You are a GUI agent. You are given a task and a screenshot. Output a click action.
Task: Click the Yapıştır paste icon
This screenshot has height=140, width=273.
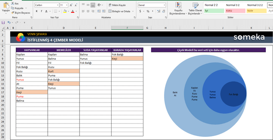tap(6, 5)
